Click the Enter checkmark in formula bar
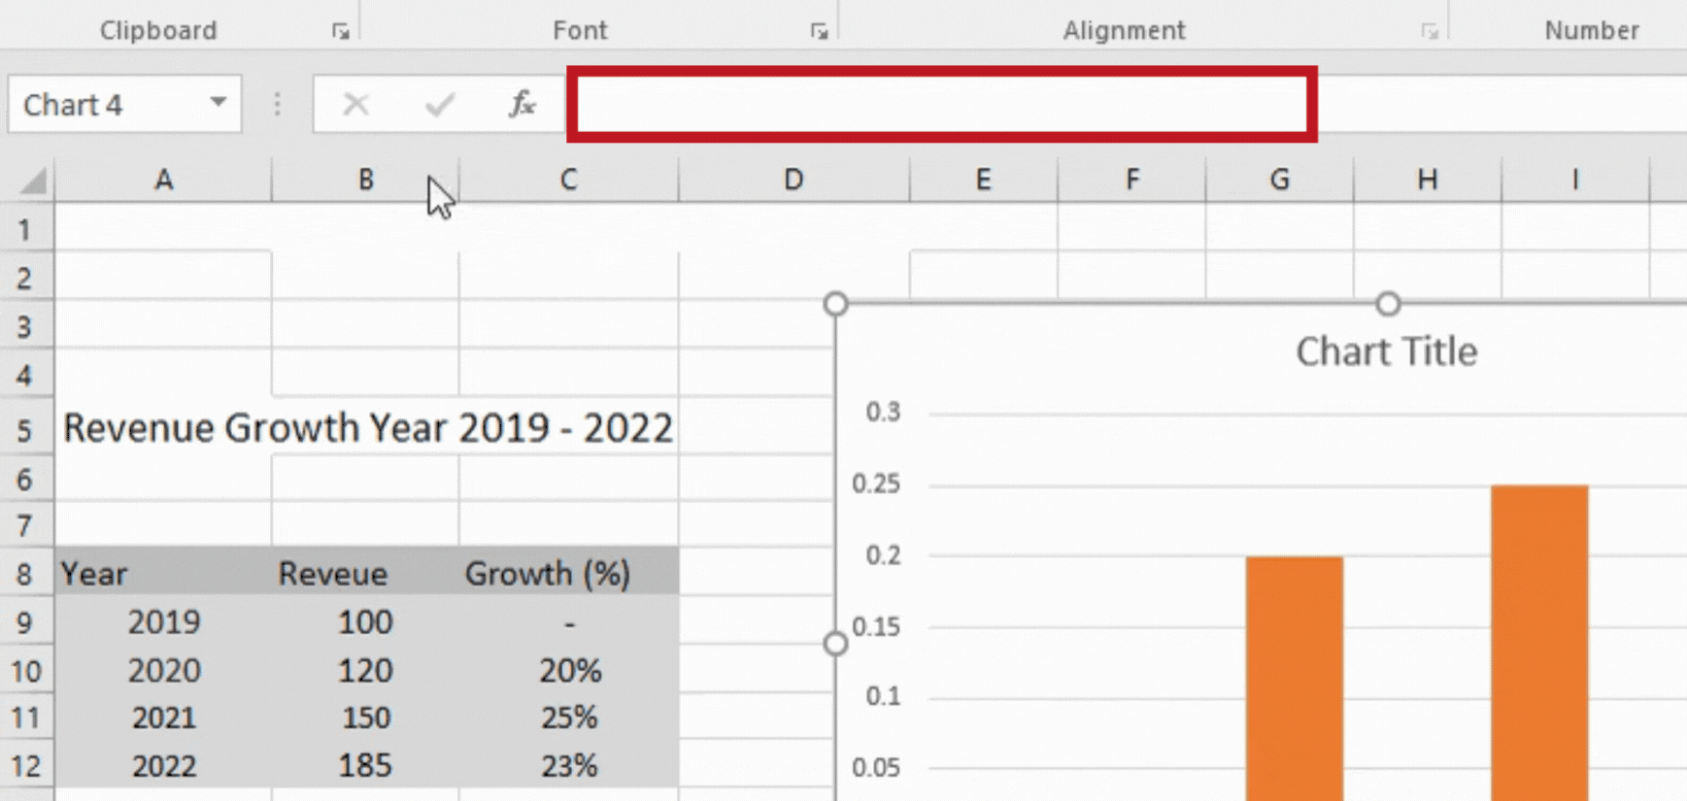 tap(440, 104)
